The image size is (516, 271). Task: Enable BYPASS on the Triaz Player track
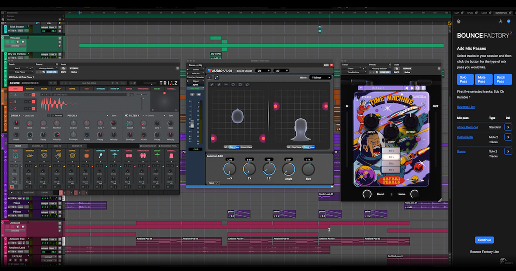coord(74,68)
